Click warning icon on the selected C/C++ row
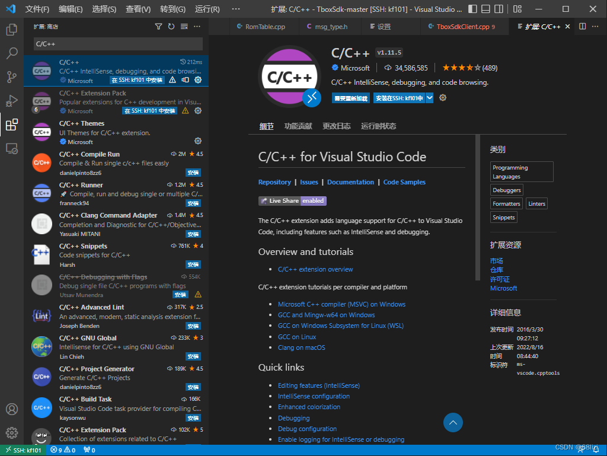Image resolution: width=607 pixels, height=456 pixels. click(172, 79)
